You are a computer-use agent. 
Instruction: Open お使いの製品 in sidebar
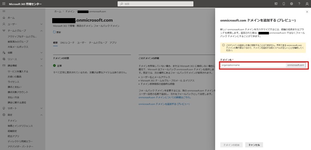14,76
